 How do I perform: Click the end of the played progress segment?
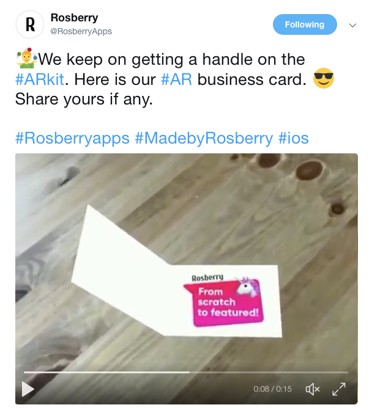[x=189, y=372]
